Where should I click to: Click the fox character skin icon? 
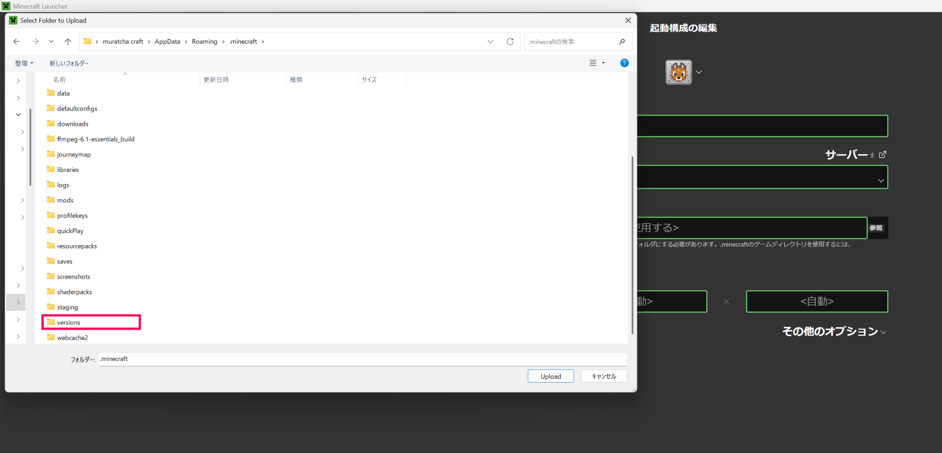(678, 72)
